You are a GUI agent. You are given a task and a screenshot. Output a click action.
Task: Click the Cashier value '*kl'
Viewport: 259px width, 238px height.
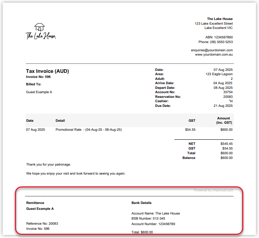tap(231, 101)
